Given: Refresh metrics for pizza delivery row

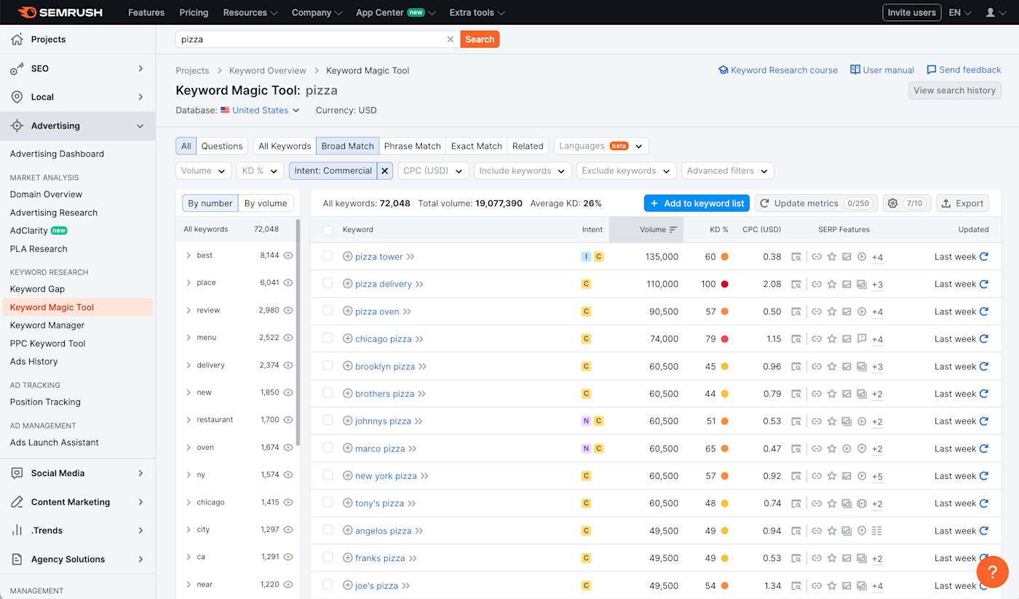Looking at the screenshot, I should pyautogui.click(x=984, y=284).
